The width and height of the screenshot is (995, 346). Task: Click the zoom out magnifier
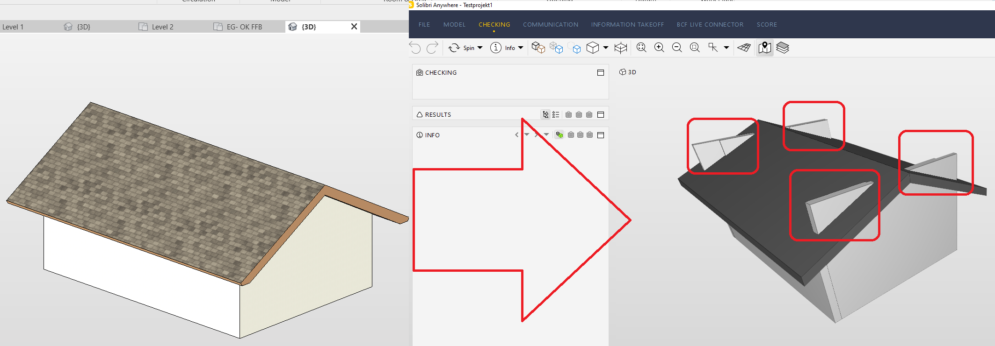[677, 48]
